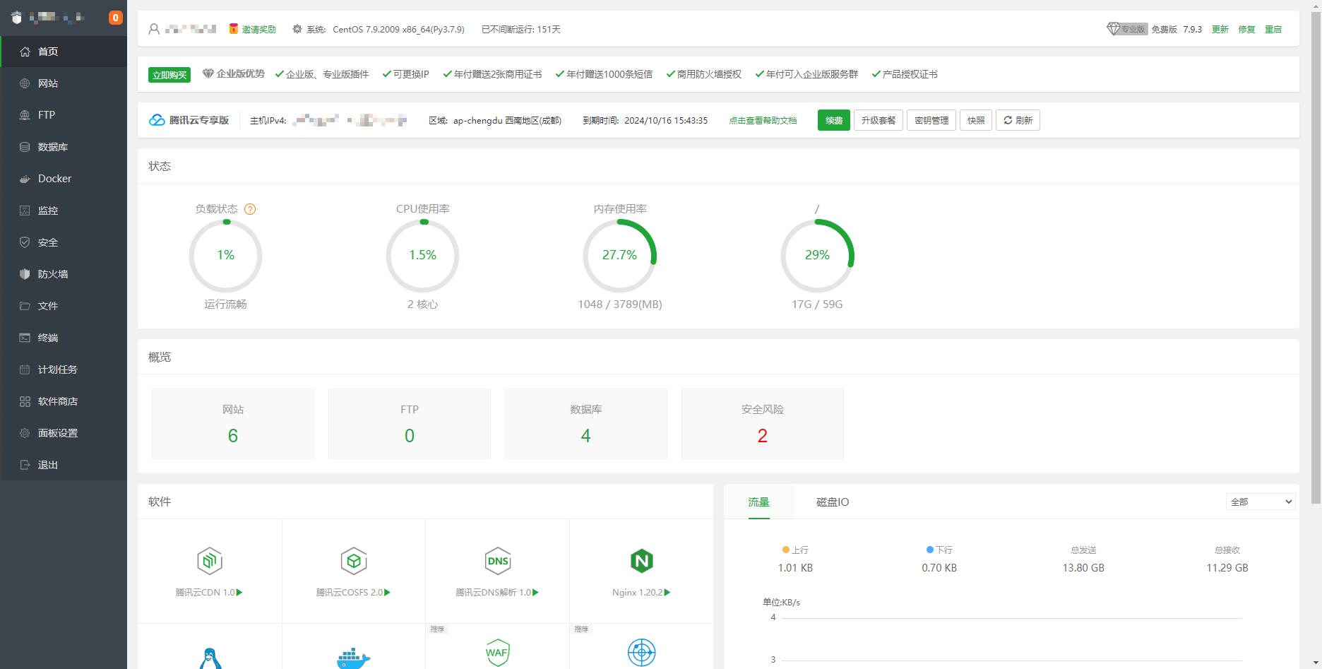Open 软件商店 in the sidebar menu
Screen dimensions: 1322x669
(64, 401)
